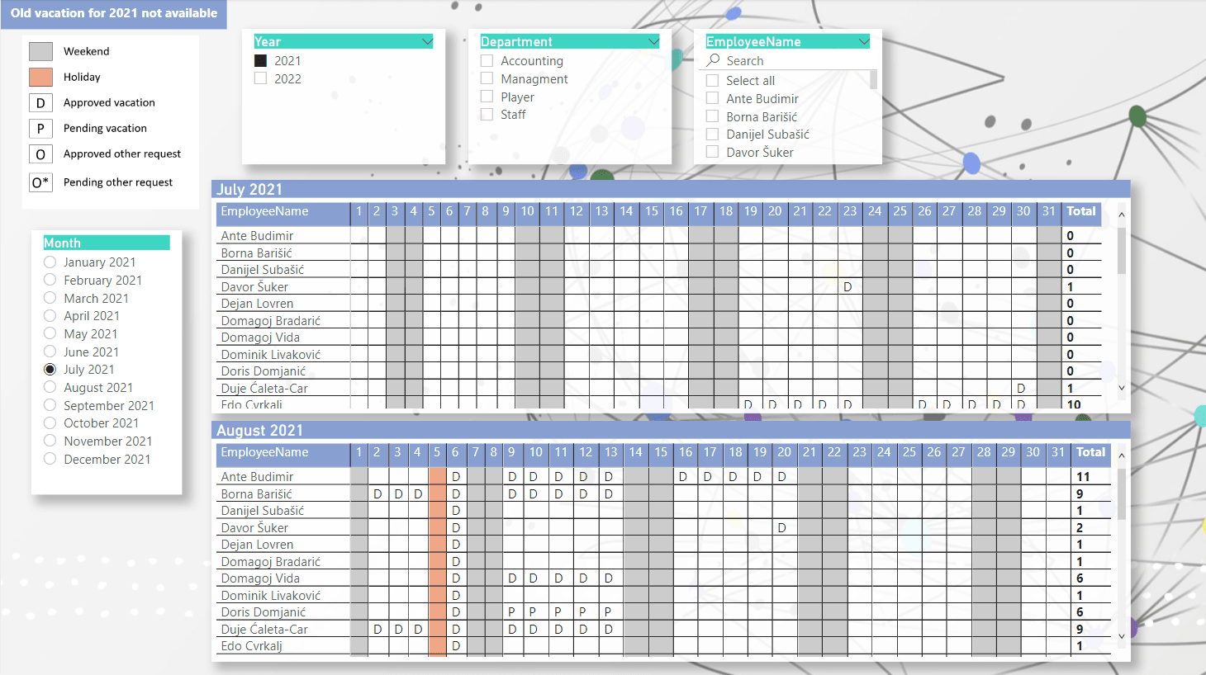Tick Danijel Subašić checkbox in slicer
Screen dimensions: 1206x675
pos(712,134)
